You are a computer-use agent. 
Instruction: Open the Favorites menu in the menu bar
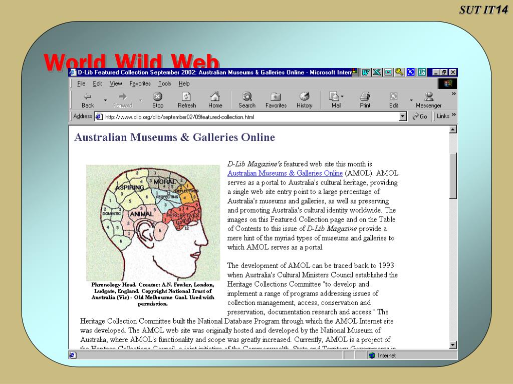(x=140, y=83)
